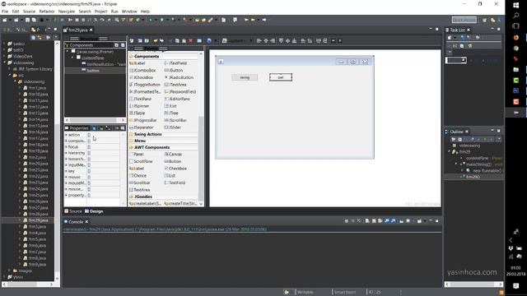Activate the Task List tab
The width and height of the screenshot is (527, 296).
[x=457, y=30]
